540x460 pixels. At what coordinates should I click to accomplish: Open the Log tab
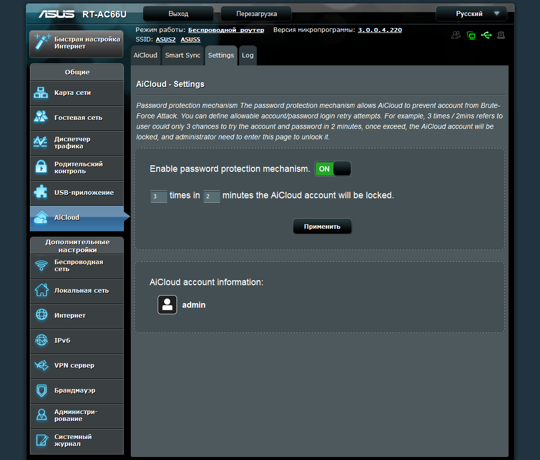[x=248, y=55]
